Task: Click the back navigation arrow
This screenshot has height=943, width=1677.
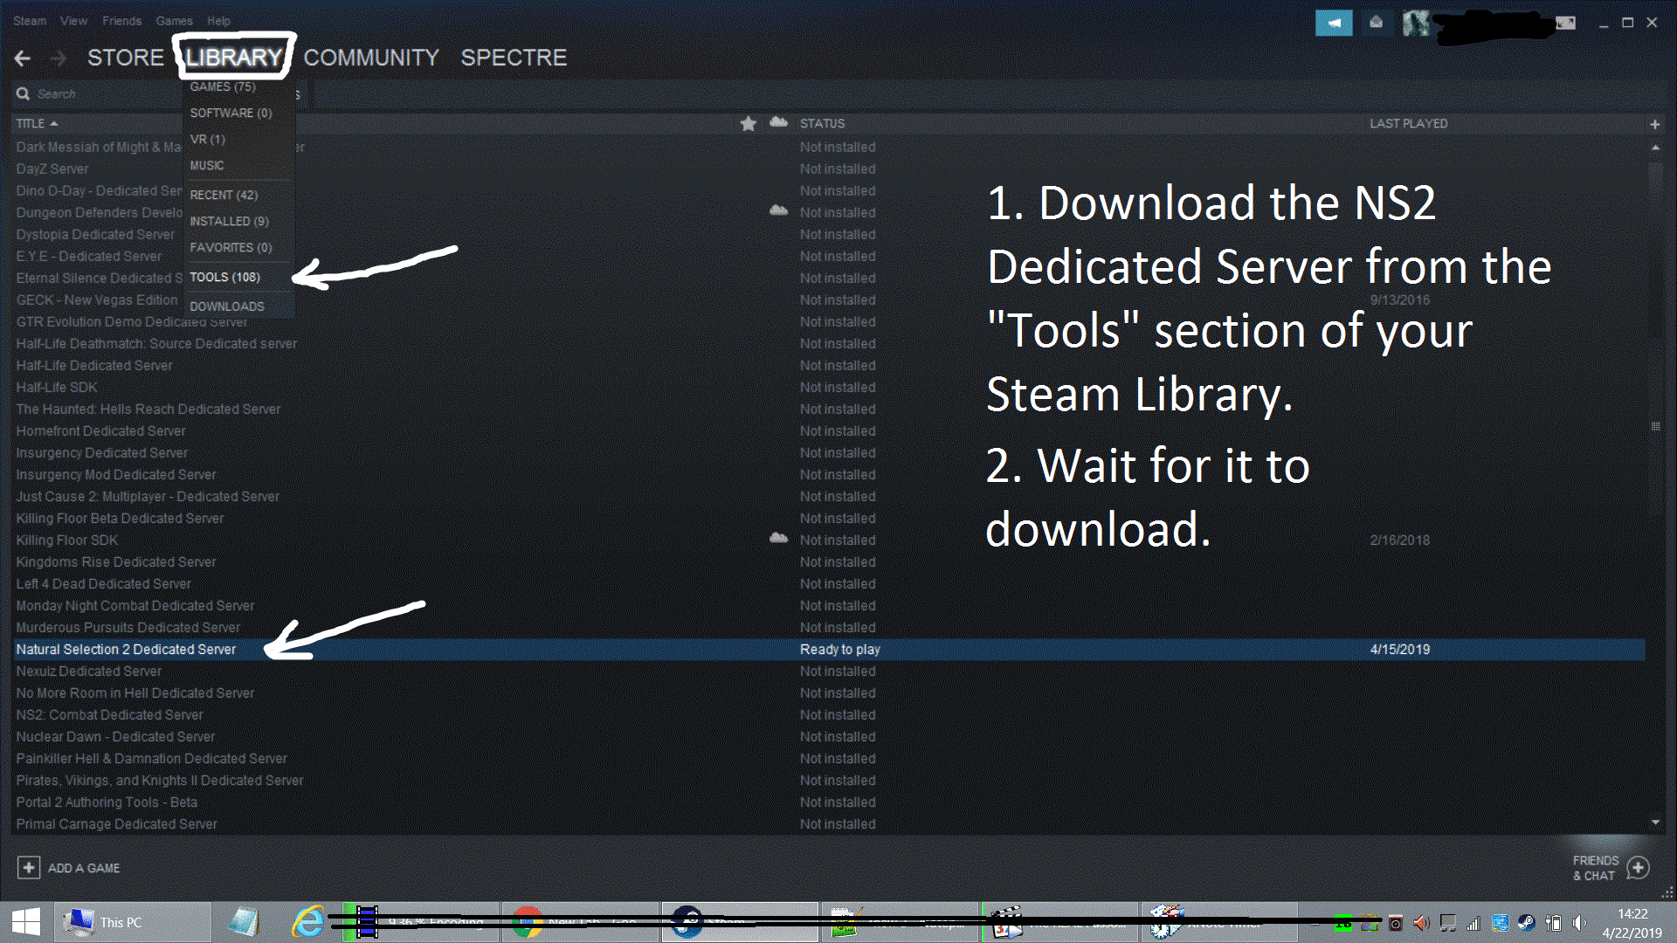Action: point(23,59)
